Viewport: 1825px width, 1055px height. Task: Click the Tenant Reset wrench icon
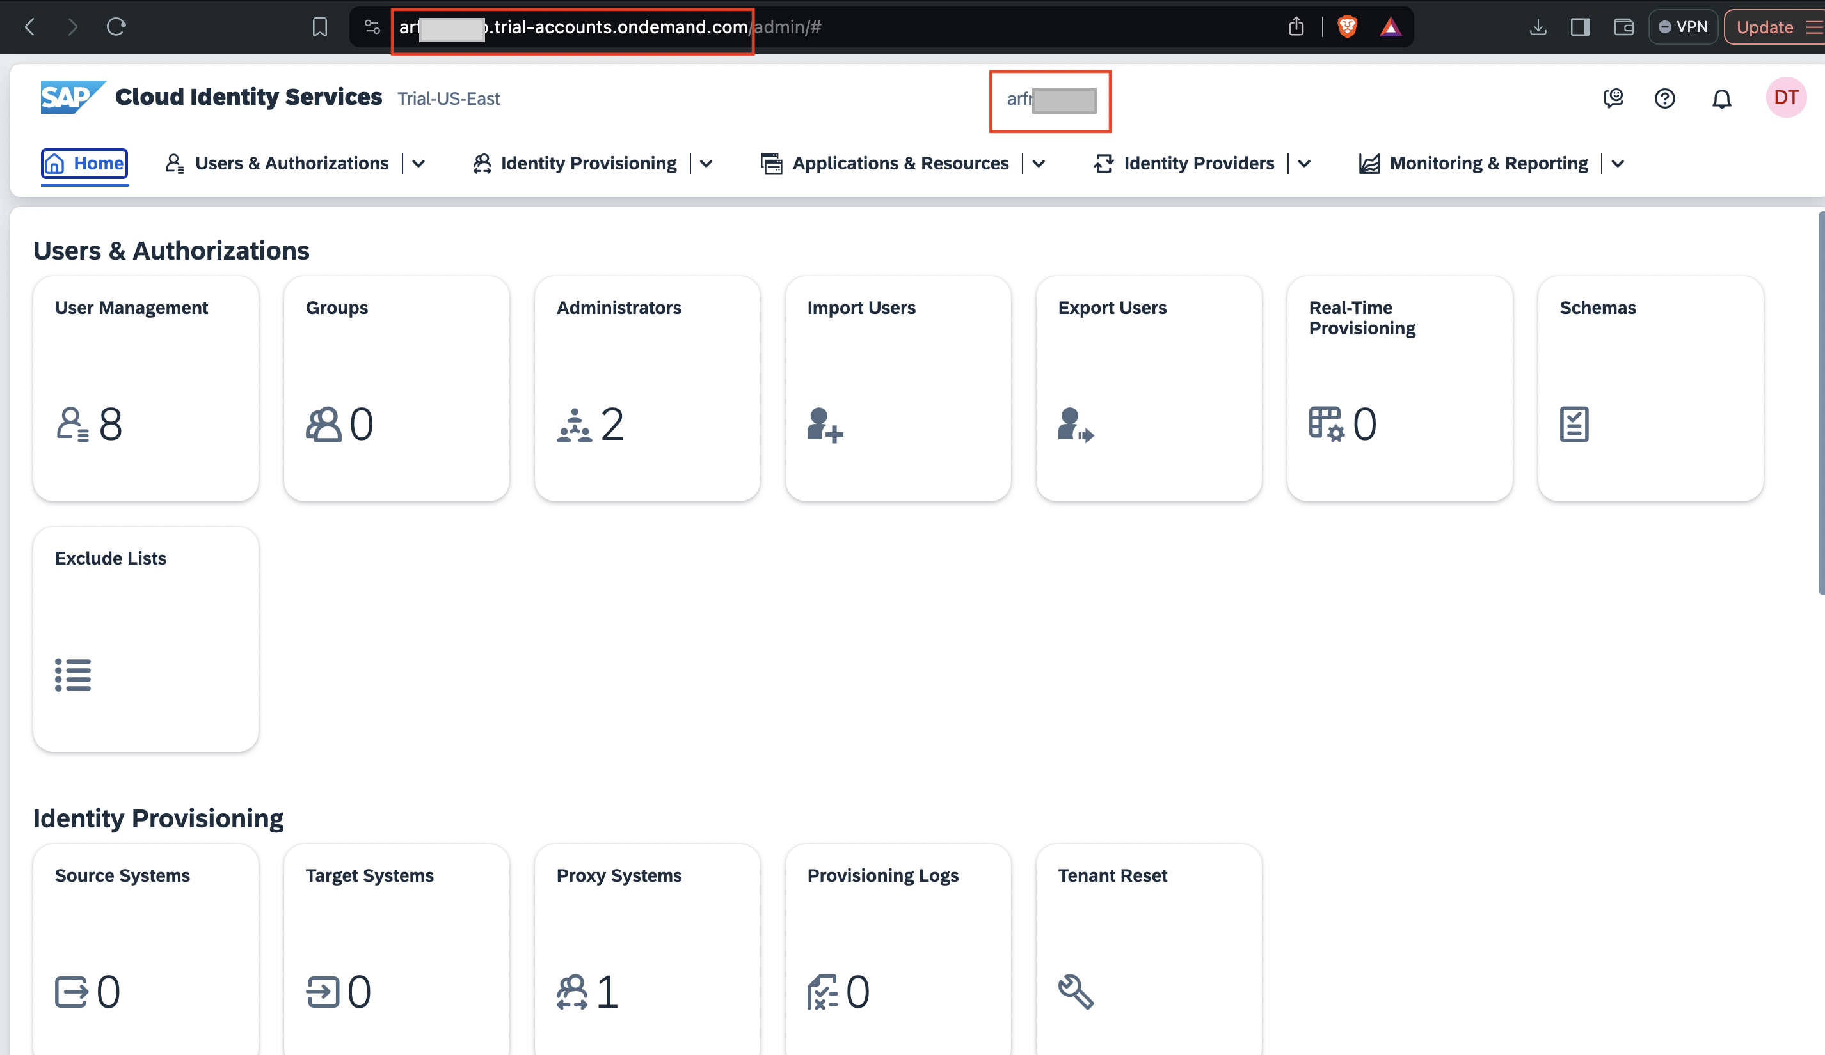point(1076,992)
